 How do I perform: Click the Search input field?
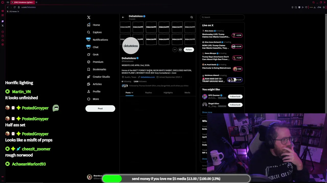click(222, 17)
